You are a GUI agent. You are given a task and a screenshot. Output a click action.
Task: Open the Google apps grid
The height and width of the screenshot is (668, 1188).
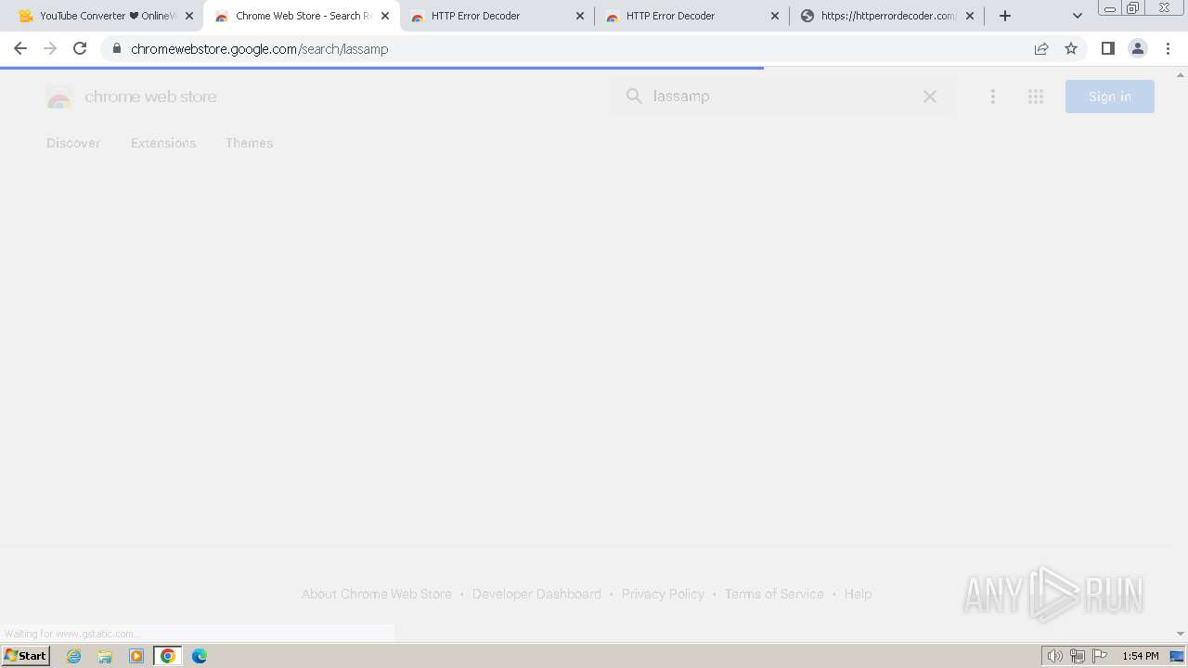[1036, 96]
